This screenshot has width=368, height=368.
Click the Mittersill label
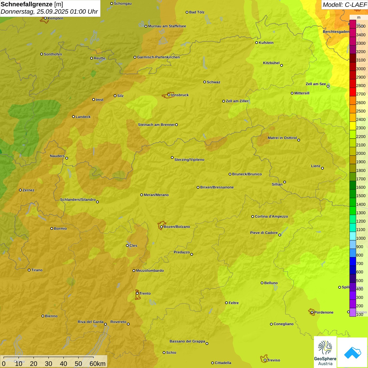[x=302, y=93]
